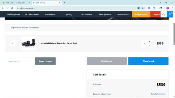
Task: Click the page vertical scrollbar
Action: tap(174, 34)
